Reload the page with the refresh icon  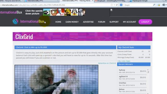click(117, 5)
